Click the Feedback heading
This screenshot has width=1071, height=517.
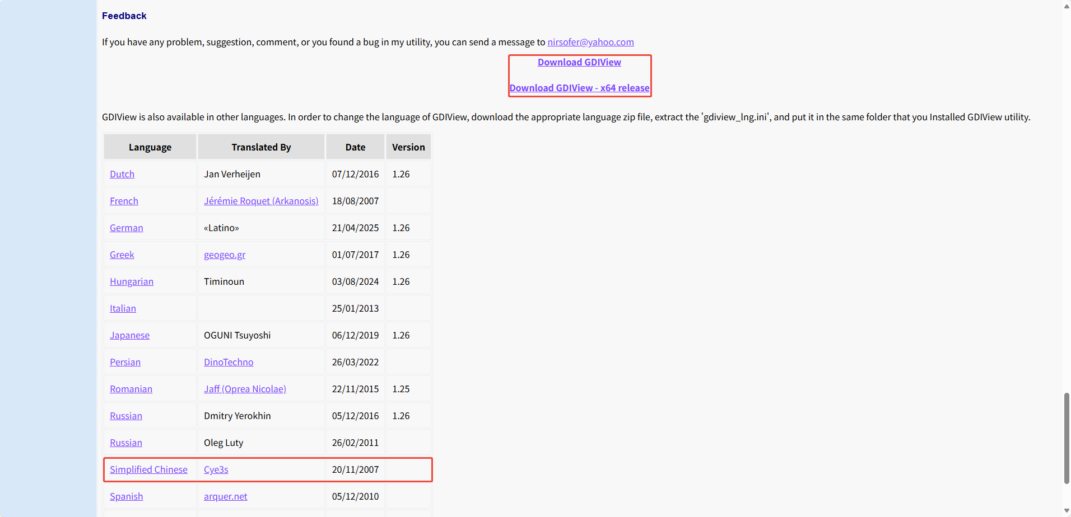pos(124,16)
